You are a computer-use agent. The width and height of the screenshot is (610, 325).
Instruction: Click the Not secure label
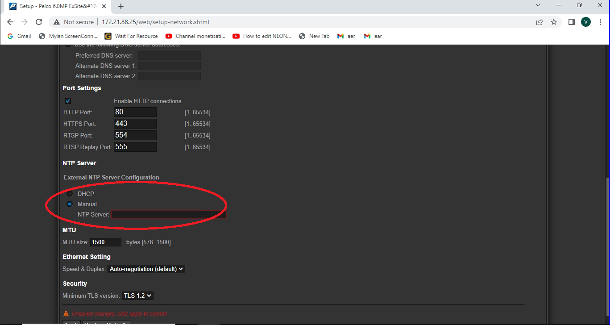[78, 21]
